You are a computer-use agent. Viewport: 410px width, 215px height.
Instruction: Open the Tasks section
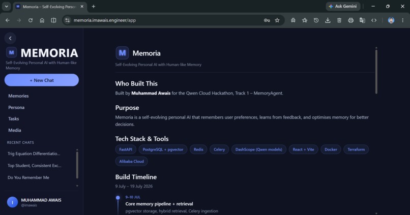14,118
